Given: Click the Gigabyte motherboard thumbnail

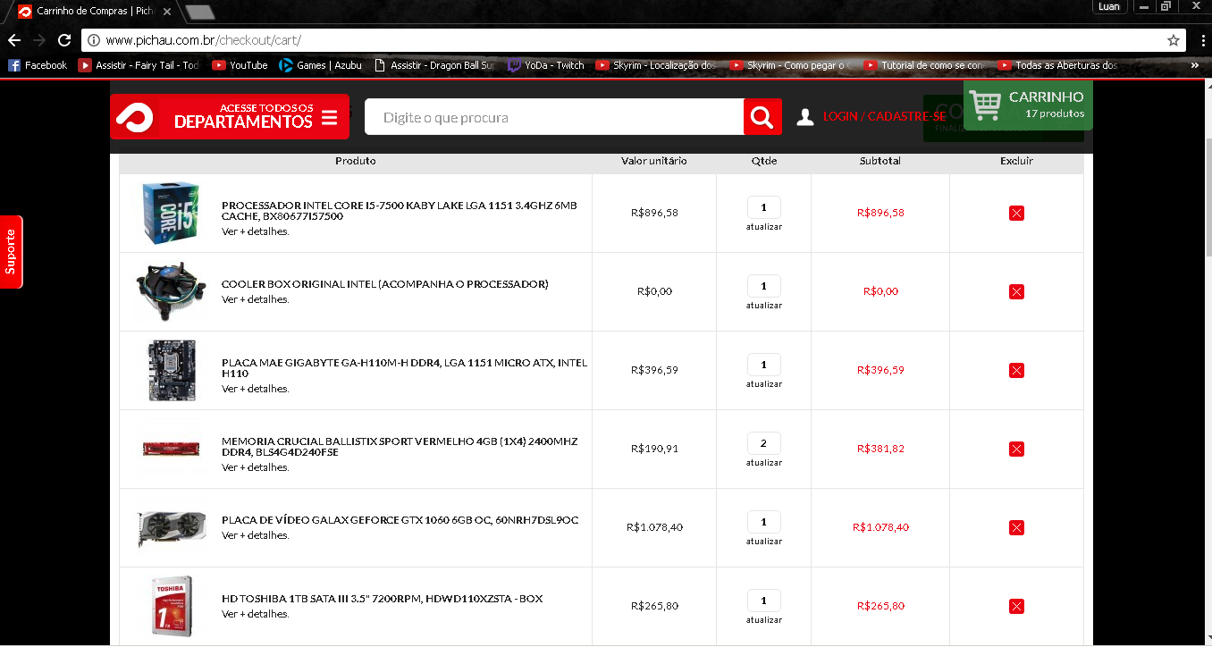Looking at the screenshot, I should pyautogui.click(x=171, y=370).
